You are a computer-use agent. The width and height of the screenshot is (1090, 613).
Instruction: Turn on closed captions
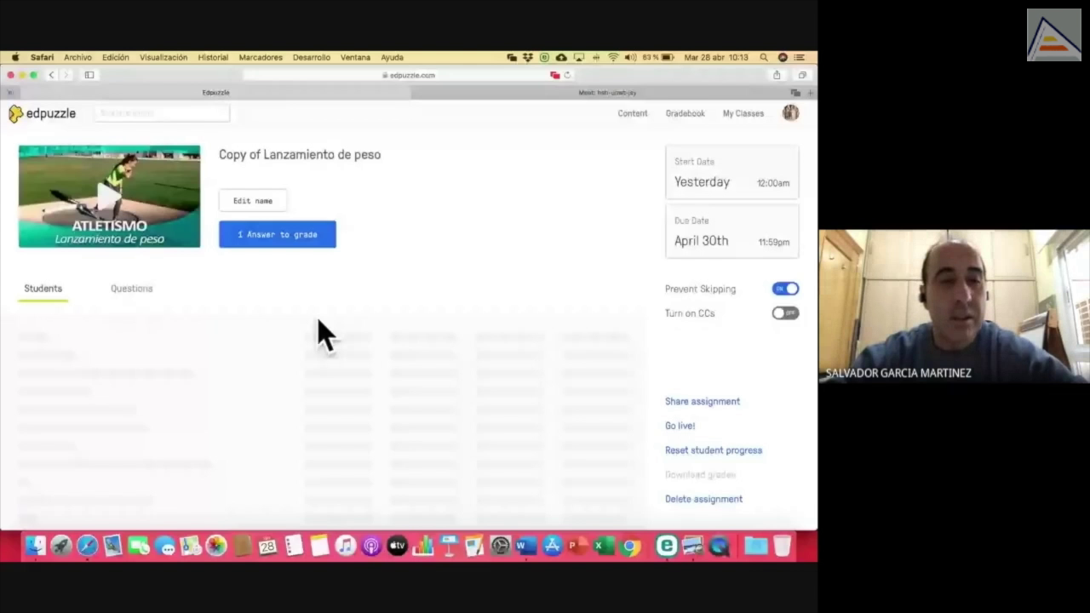[785, 313]
